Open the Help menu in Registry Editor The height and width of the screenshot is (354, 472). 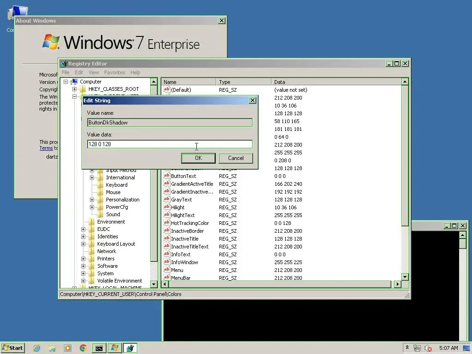click(x=135, y=72)
